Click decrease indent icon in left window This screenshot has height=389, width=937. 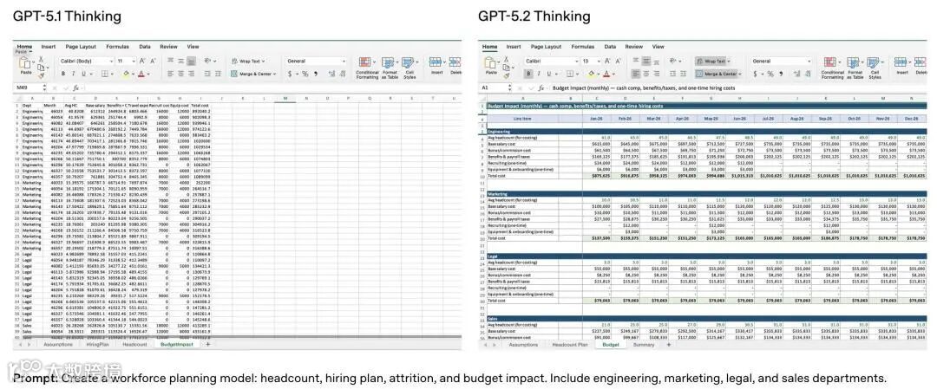[x=206, y=74]
